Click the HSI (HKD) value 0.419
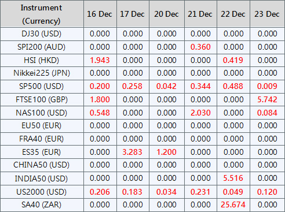The image size is (285, 212). tap(233, 60)
